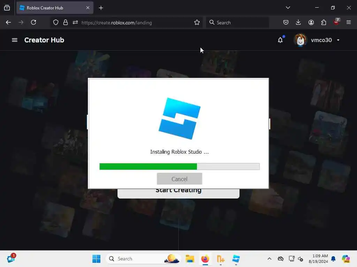Click the vmco30 avatar picture
This screenshot has width=357, height=267.
(x=300, y=40)
